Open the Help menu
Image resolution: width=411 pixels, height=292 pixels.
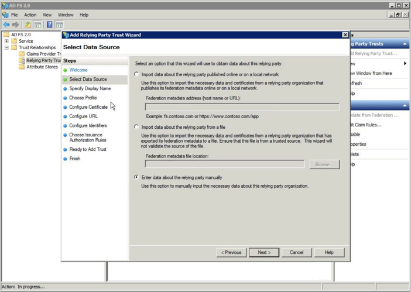coord(84,15)
